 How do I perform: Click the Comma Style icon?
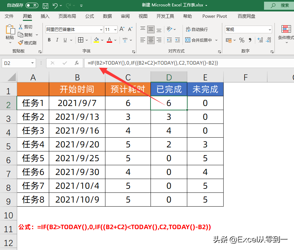click(250, 40)
